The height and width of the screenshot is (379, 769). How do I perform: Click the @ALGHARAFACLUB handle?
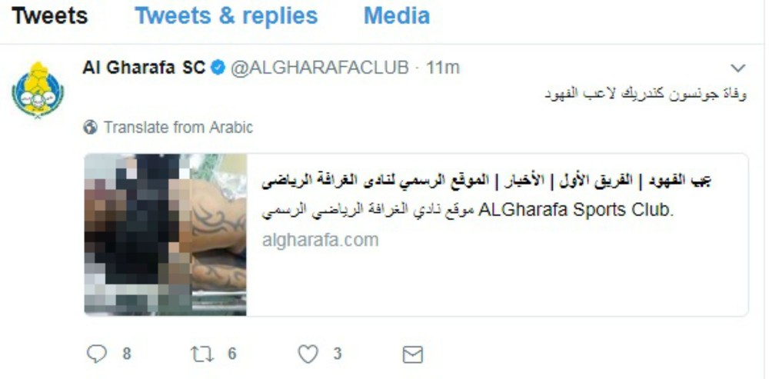tap(319, 68)
